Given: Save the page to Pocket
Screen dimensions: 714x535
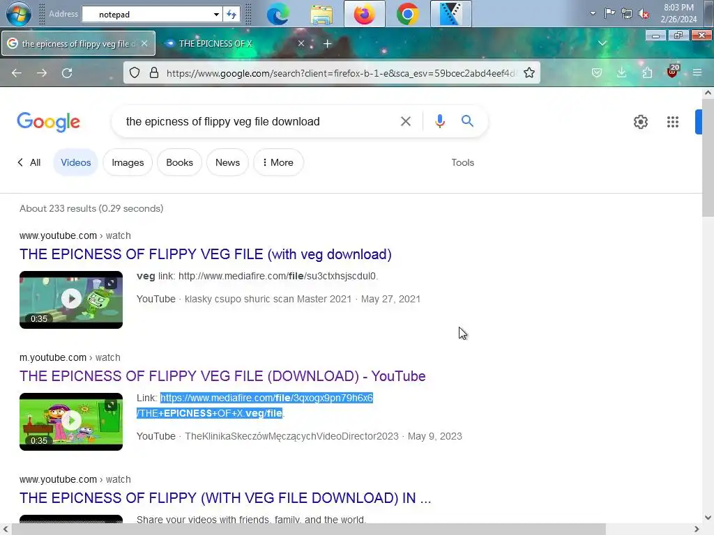Looking at the screenshot, I should [597, 72].
